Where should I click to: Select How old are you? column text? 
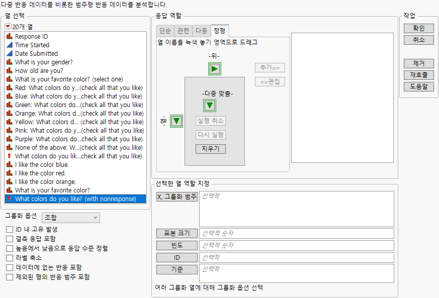click(x=39, y=70)
